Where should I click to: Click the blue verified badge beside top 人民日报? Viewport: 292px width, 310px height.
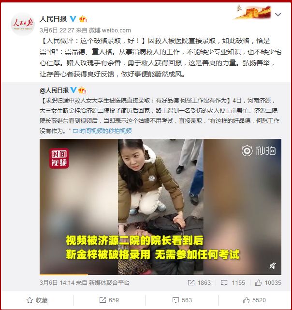click(x=73, y=19)
